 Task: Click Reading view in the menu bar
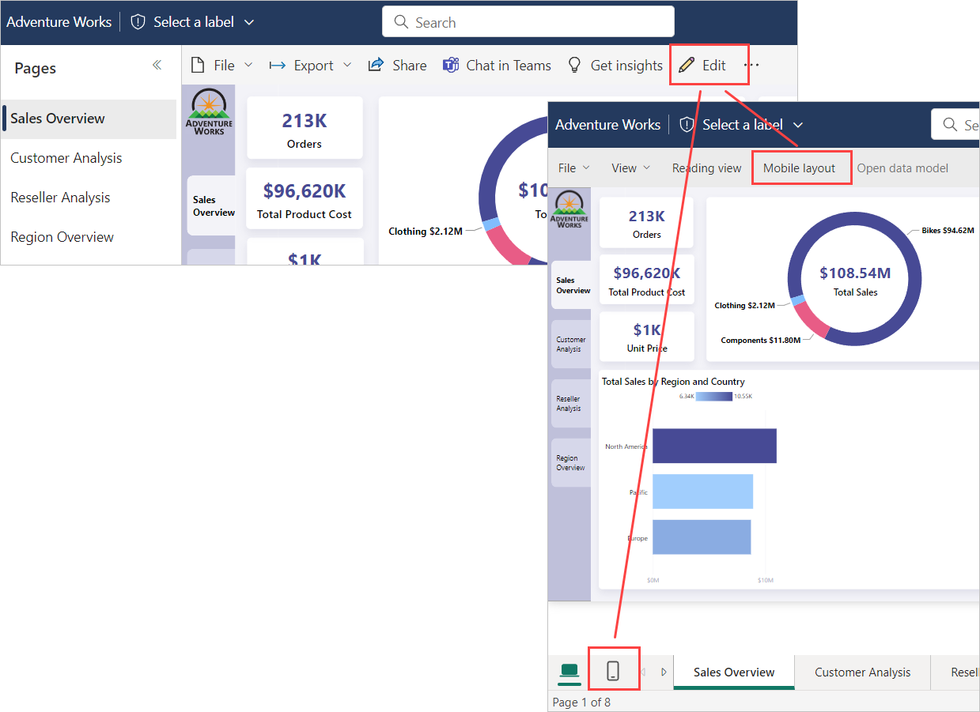(x=706, y=168)
